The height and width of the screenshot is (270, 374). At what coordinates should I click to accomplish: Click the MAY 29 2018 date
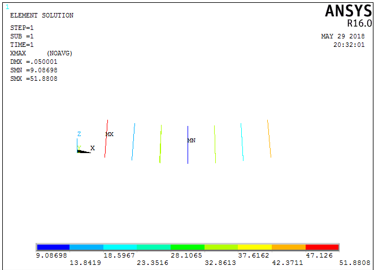343,36
